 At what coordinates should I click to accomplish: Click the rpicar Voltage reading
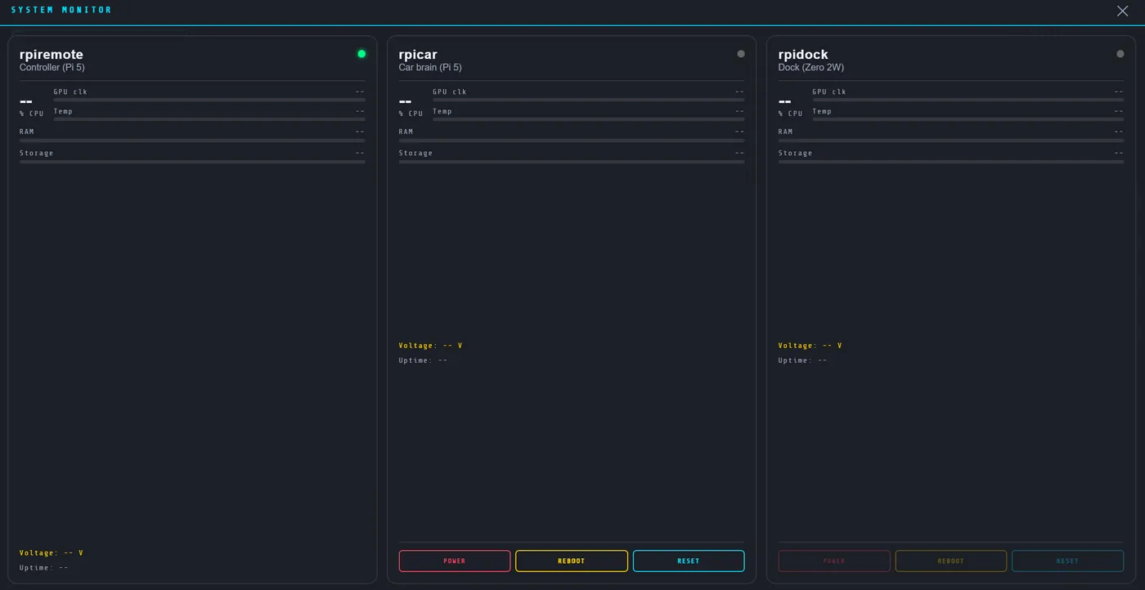click(431, 346)
